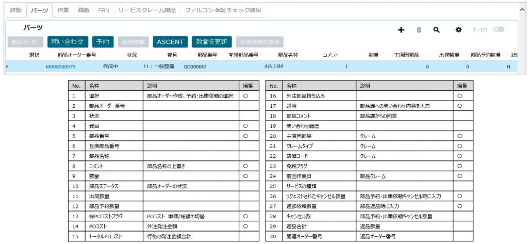Switch to the 油脂 tab

83,10
